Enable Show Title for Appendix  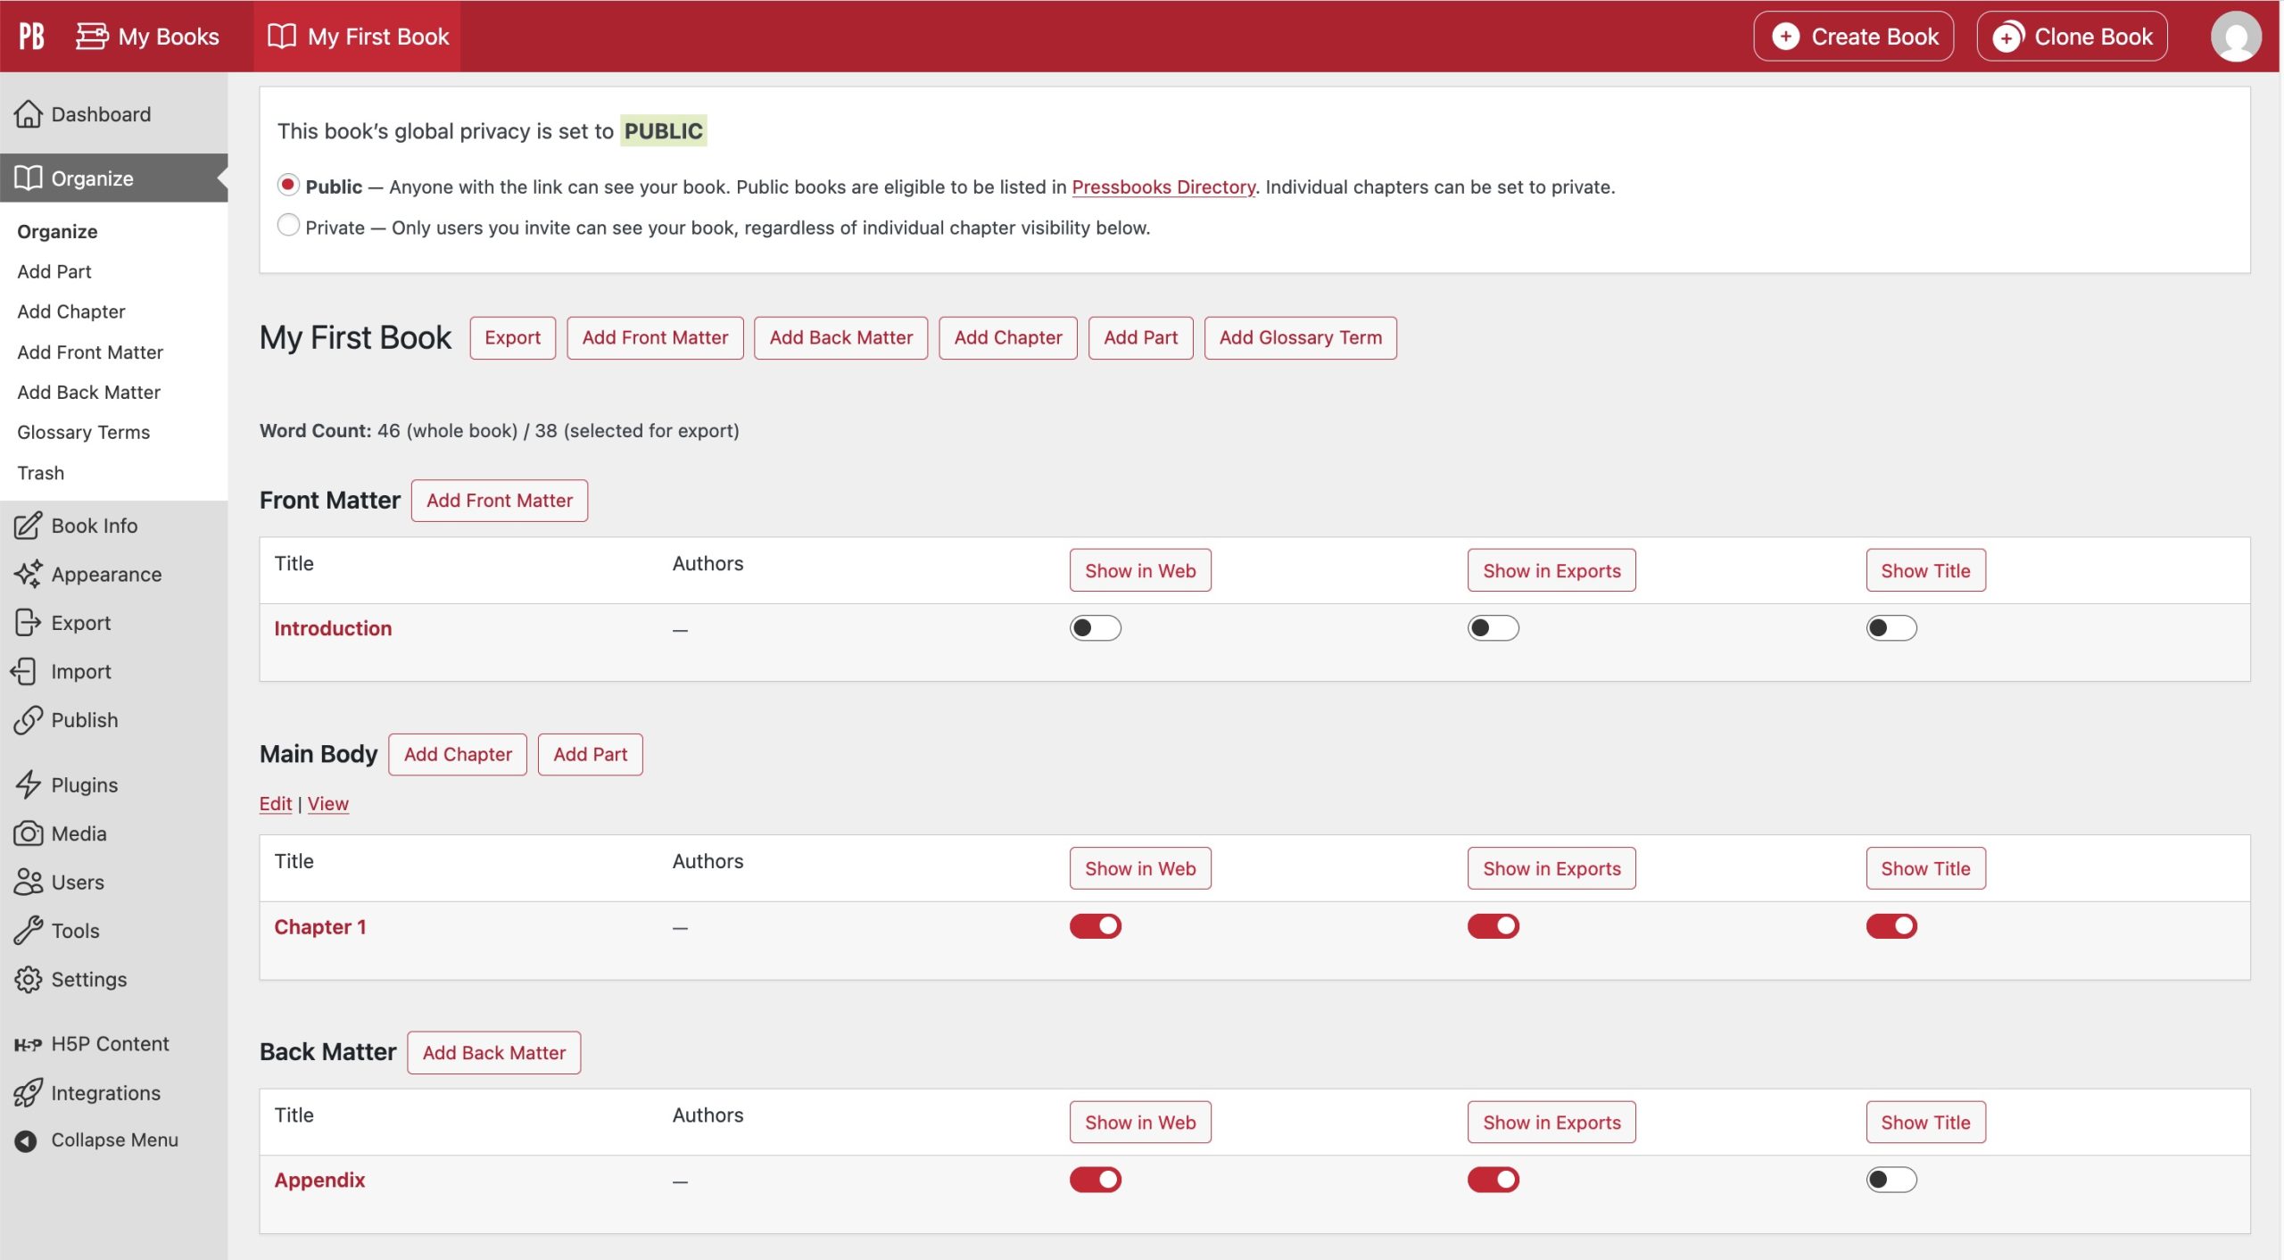click(1891, 1180)
